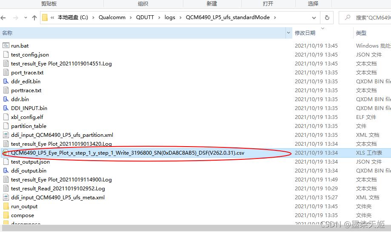This screenshot has width=391, height=232.
Task: Expand chevron after QDUTT breadcrumb
Action: [x=159, y=18]
